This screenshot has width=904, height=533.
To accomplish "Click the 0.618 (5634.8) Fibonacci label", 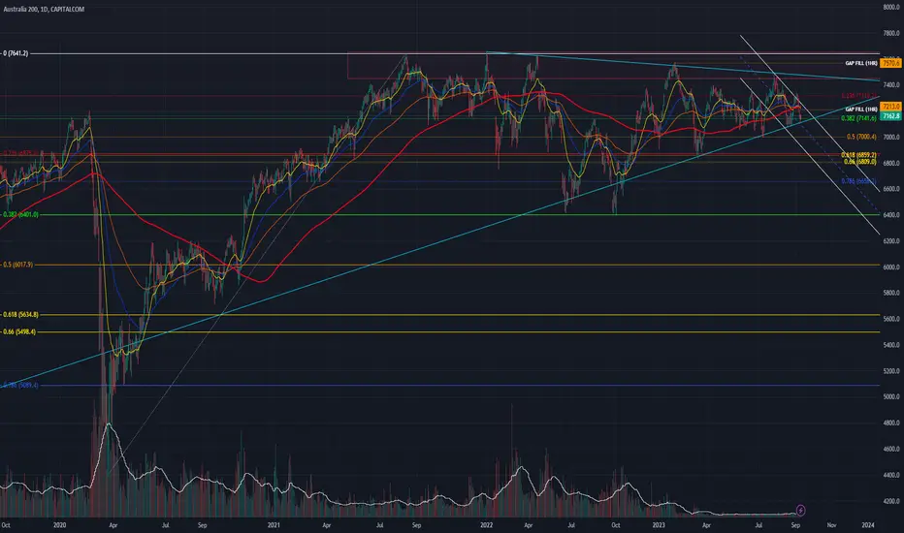I will pos(20,315).
